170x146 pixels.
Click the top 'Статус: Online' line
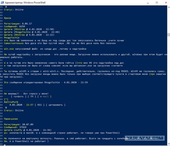click(x=14, y=10)
